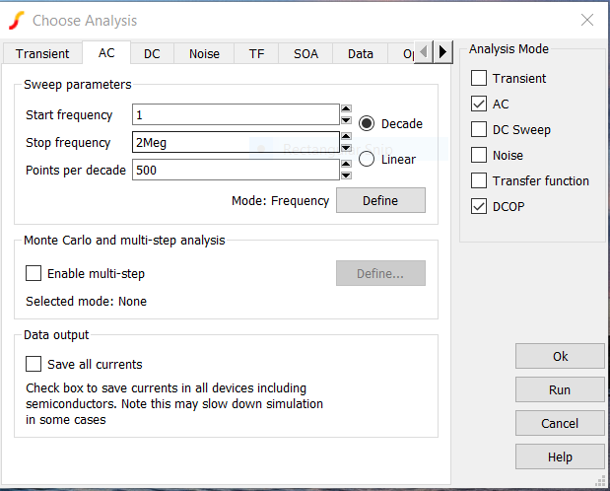This screenshot has width=610, height=491.
Task: Decrease Points per decade with down arrow
Action: [x=346, y=175]
